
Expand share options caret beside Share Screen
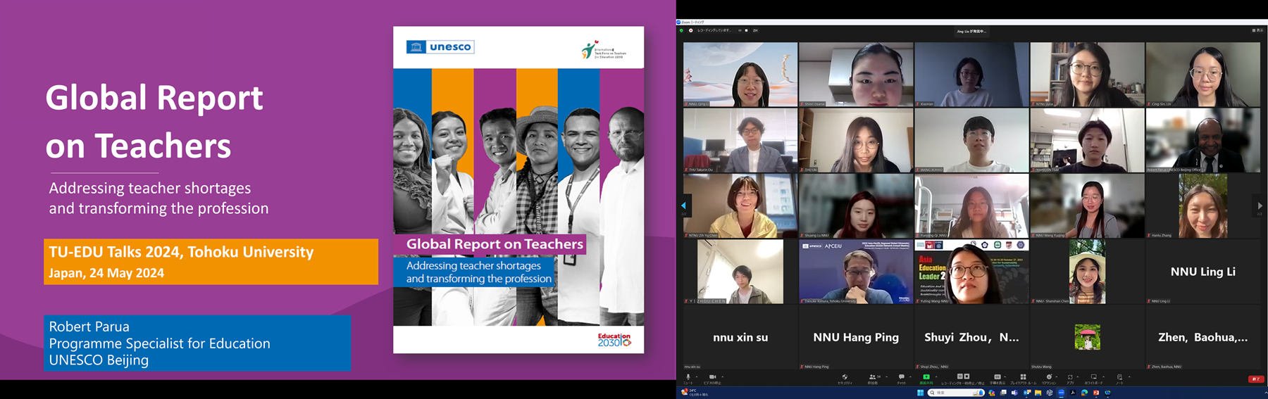tap(936, 376)
